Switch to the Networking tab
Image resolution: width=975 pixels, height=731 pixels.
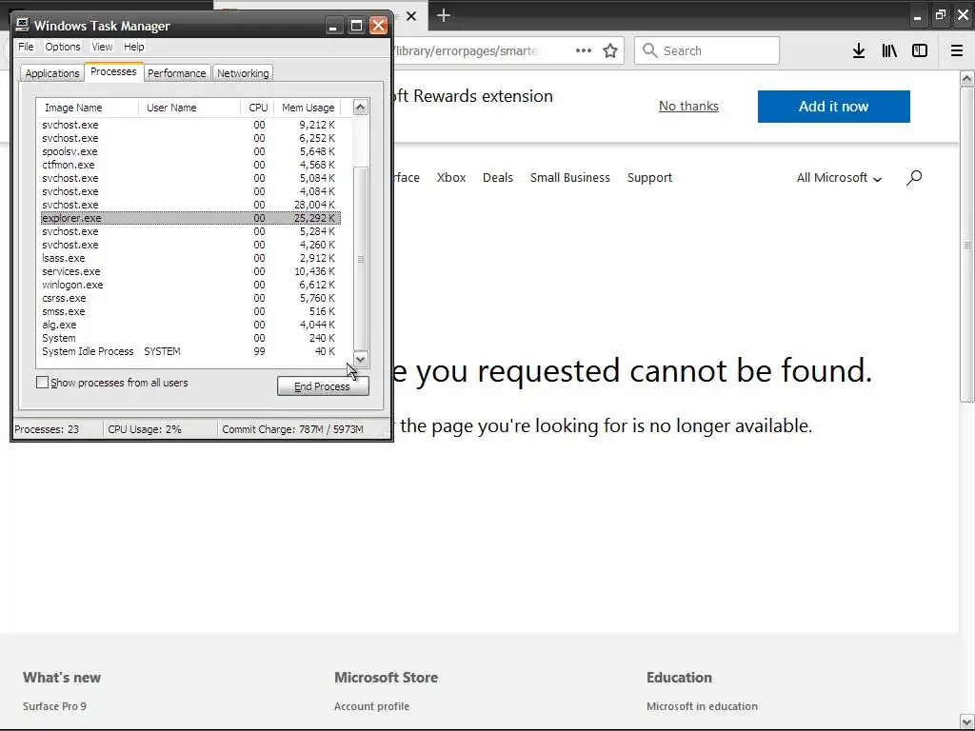(x=243, y=73)
